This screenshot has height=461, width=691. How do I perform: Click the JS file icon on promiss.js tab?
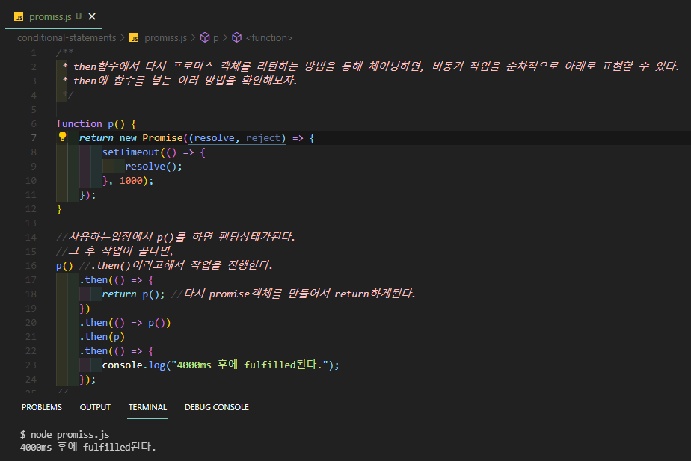coord(19,16)
